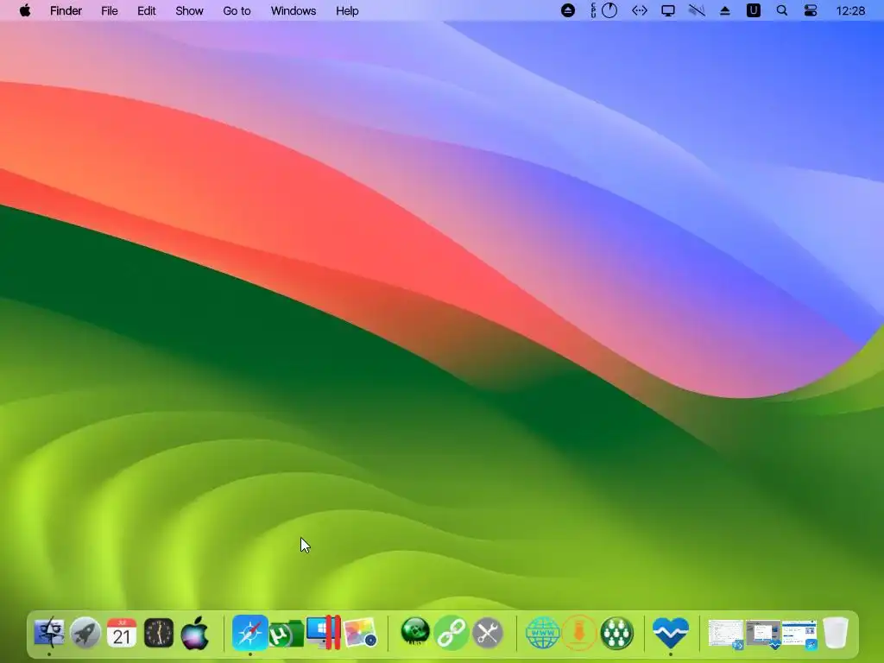884x663 pixels.
Task: Open the Go to menu
Action: point(237,10)
